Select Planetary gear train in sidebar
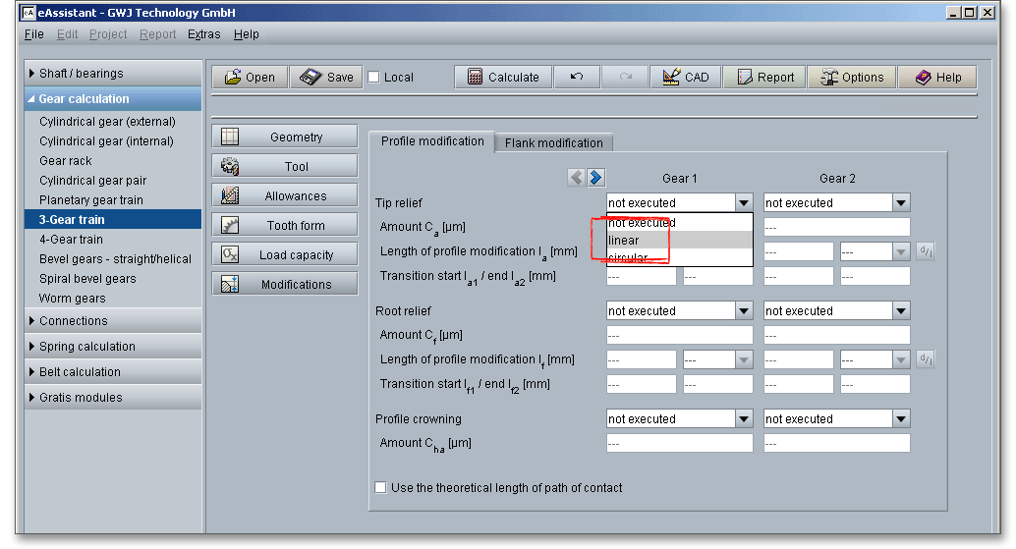Screen dimensions: 1016x549 pyautogui.click(x=91, y=200)
